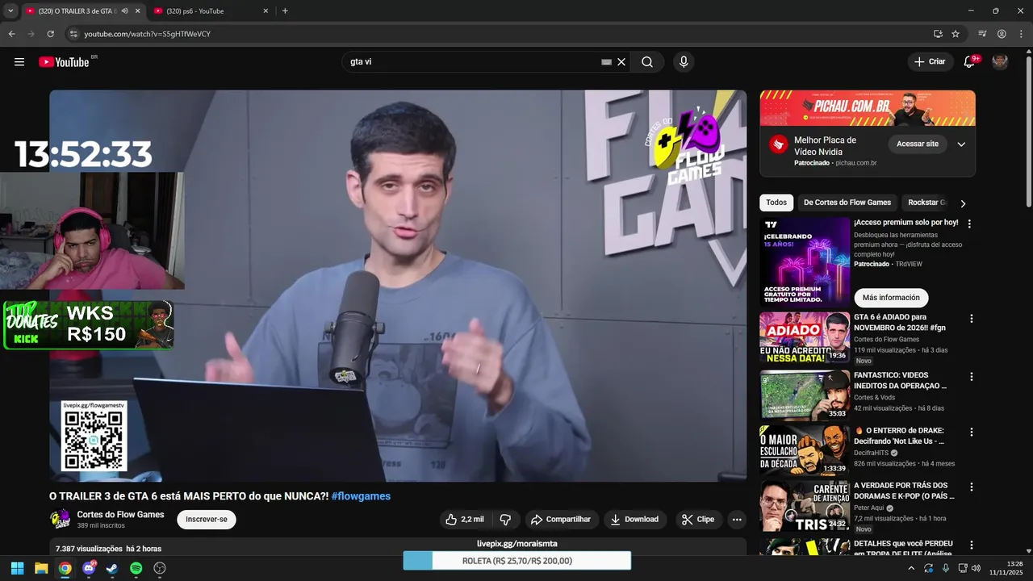This screenshot has width=1033, height=581.
Task: Close the ps6 - YouTube tab
Action: (266, 11)
